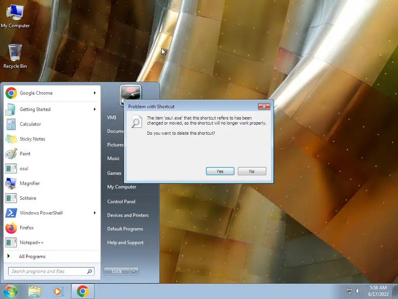Close the Problem with Shortcut dialog

point(264,106)
